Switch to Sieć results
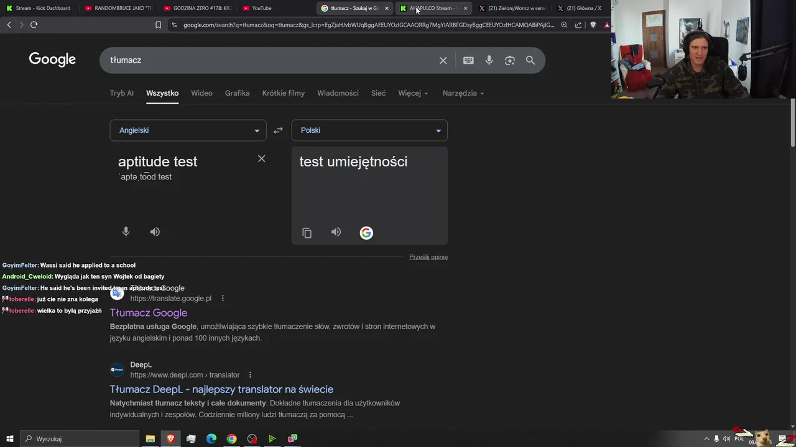796x447 pixels. [x=379, y=93]
